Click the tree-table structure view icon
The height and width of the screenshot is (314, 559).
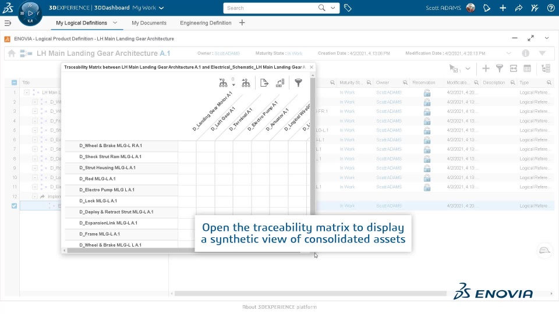546,69
